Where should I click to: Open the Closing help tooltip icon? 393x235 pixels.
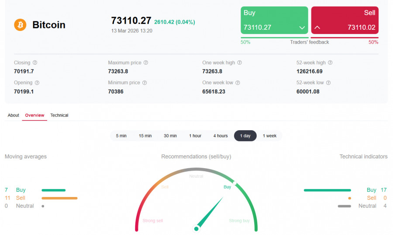35,62
